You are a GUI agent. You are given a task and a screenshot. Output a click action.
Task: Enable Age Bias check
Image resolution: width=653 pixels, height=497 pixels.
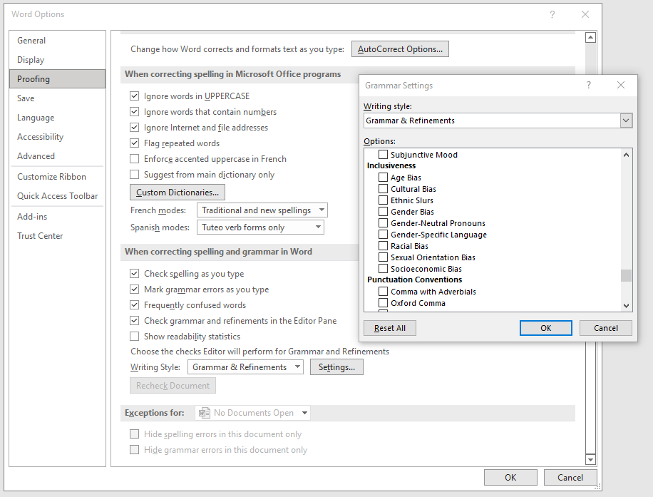click(x=383, y=178)
